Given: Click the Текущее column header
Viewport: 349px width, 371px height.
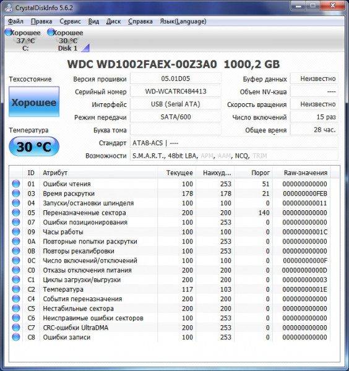Looking at the screenshot, I should pyautogui.click(x=176, y=173).
